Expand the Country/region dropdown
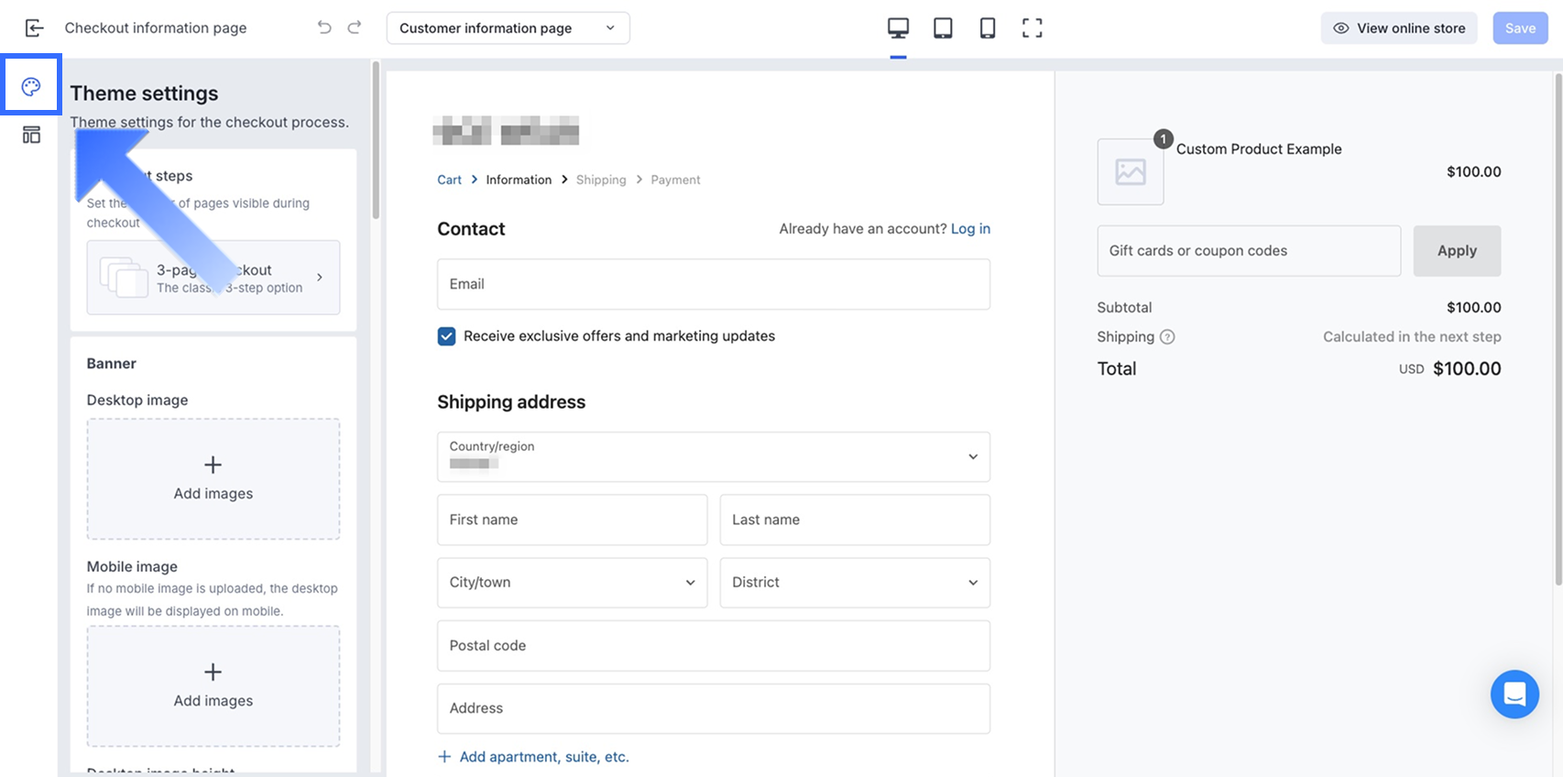The height and width of the screenshot is (777, 1563). [x=713, y=456]
